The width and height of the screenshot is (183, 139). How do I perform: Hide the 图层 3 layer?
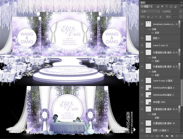pos(142,38)
